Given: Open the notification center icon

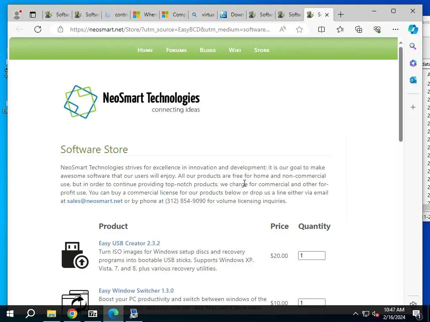Looking at the screenshot, I should 416,314.
